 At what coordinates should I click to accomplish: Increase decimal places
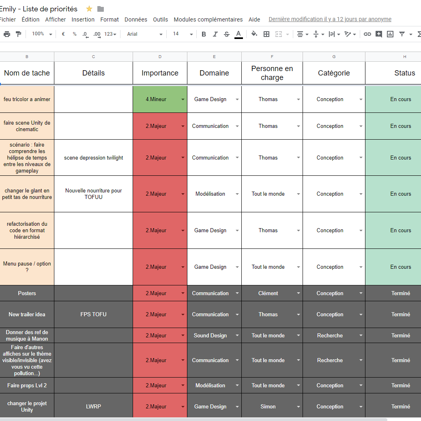click(x=97, y=35)
